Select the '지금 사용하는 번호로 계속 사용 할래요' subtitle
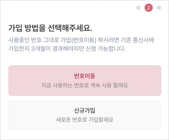 pyautogui.click(x=84, y=85)
